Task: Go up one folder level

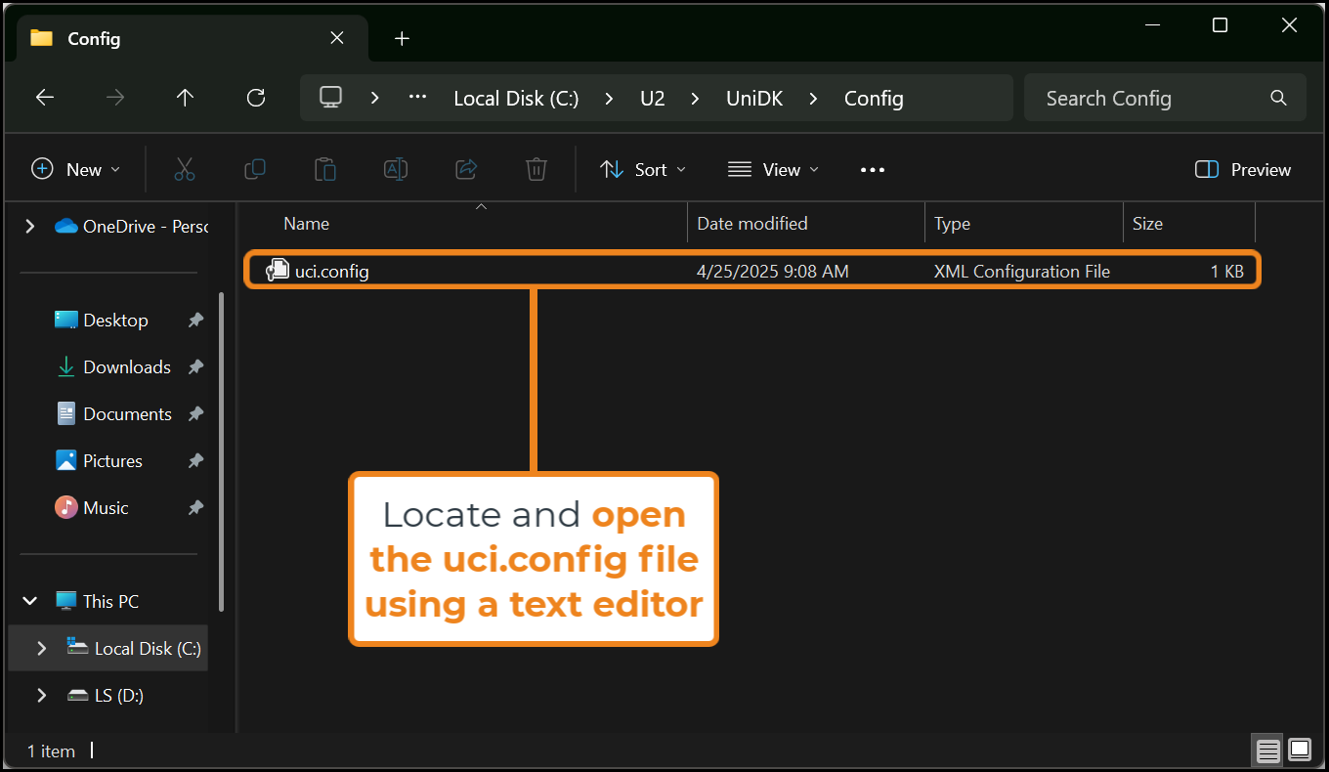Action: 185,98
